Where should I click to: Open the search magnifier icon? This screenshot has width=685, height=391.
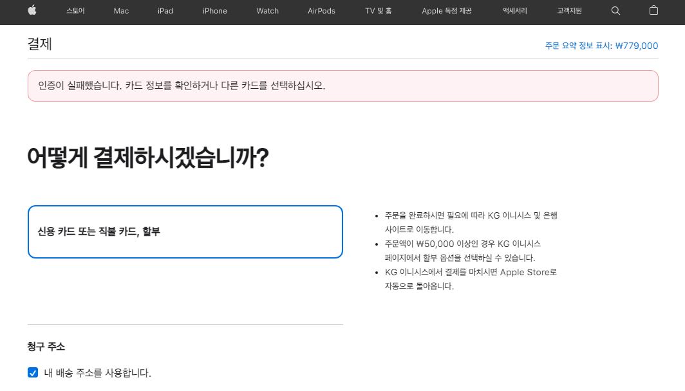click(x=615, y=11)
